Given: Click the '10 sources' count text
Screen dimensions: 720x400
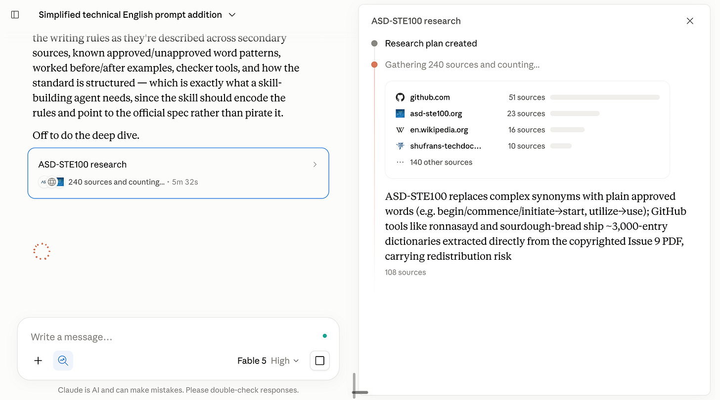Looking at the screenshot, I should pos(527,146).
